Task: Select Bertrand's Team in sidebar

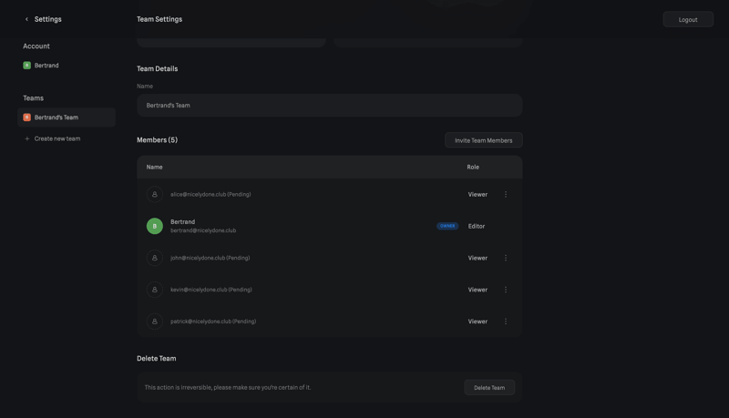Action: (67, 117)
